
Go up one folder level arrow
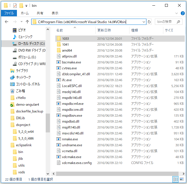coord(27,22)
